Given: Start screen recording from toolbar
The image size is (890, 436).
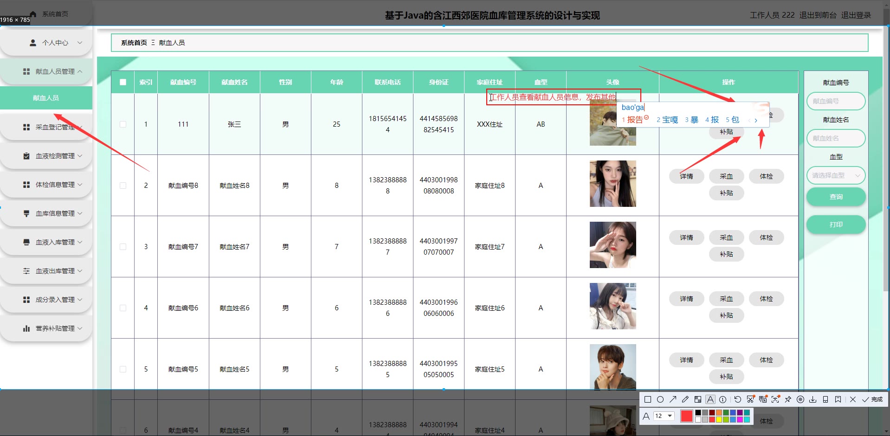Looking at the screenshot, I should (x=800, y=399).
